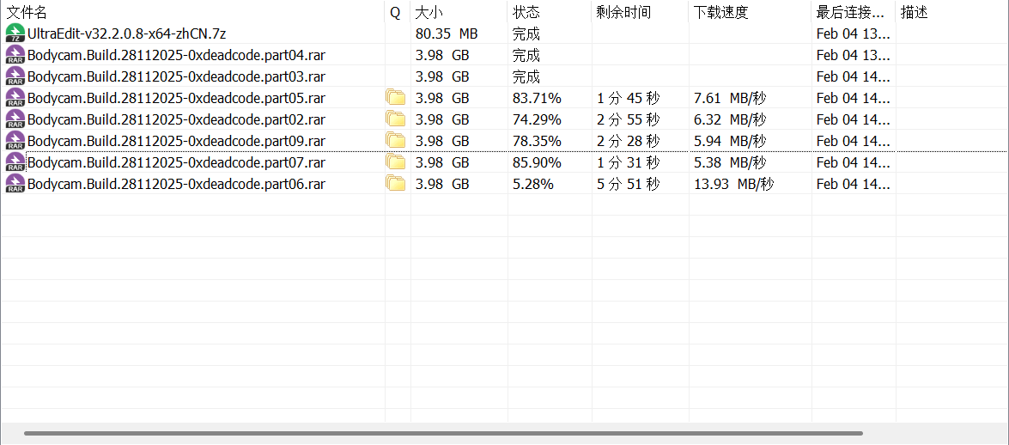Click the 7z file icon of UltraEdit
This screenshot has width=1009, height=445.
(x=15, y=34)
